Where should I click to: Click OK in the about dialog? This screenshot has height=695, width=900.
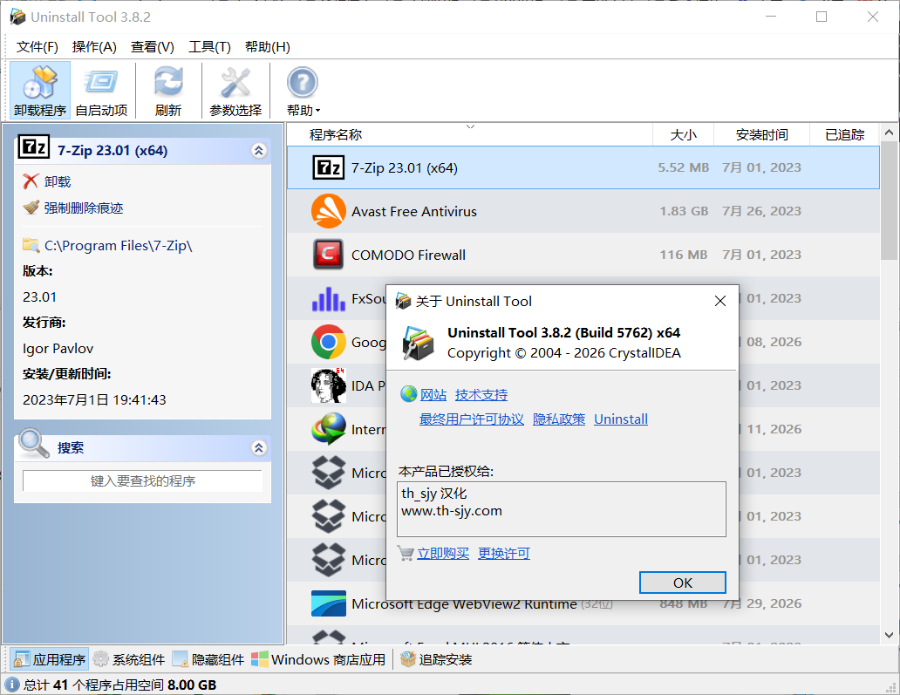tap(683, 583)
